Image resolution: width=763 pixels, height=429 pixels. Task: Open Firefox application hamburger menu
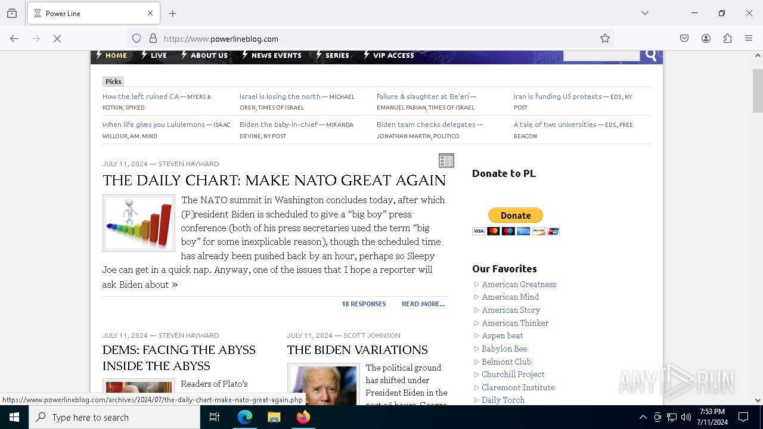point(749,39)
